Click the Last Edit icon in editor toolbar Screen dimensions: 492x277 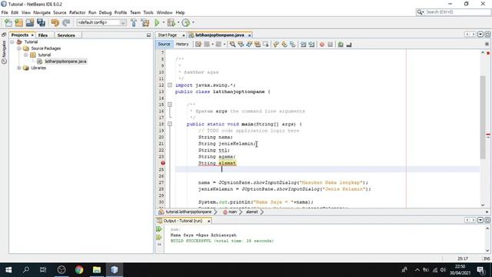pos(198,45)
